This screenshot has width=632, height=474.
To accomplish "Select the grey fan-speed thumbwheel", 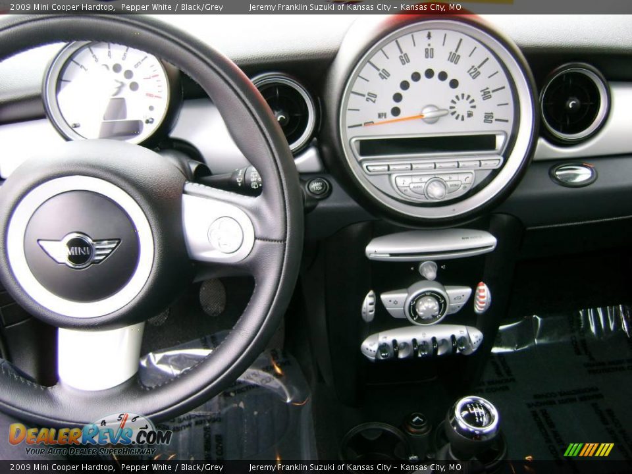I will coord(369,306).
